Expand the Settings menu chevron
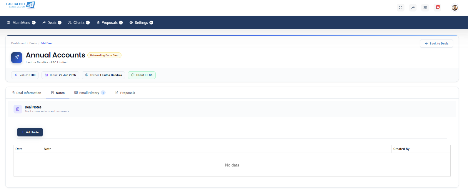This screenshot has height=193, width=468. pyautogui.click(x=151, y=23)
